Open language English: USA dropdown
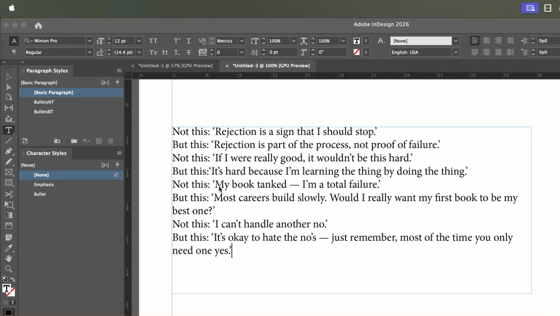Viewport: 560px width, 316px height. 456,52
